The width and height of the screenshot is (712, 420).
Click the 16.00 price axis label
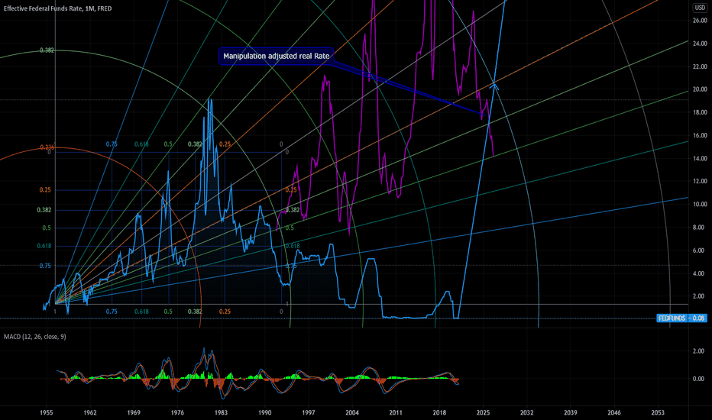[x=700, y=135]
